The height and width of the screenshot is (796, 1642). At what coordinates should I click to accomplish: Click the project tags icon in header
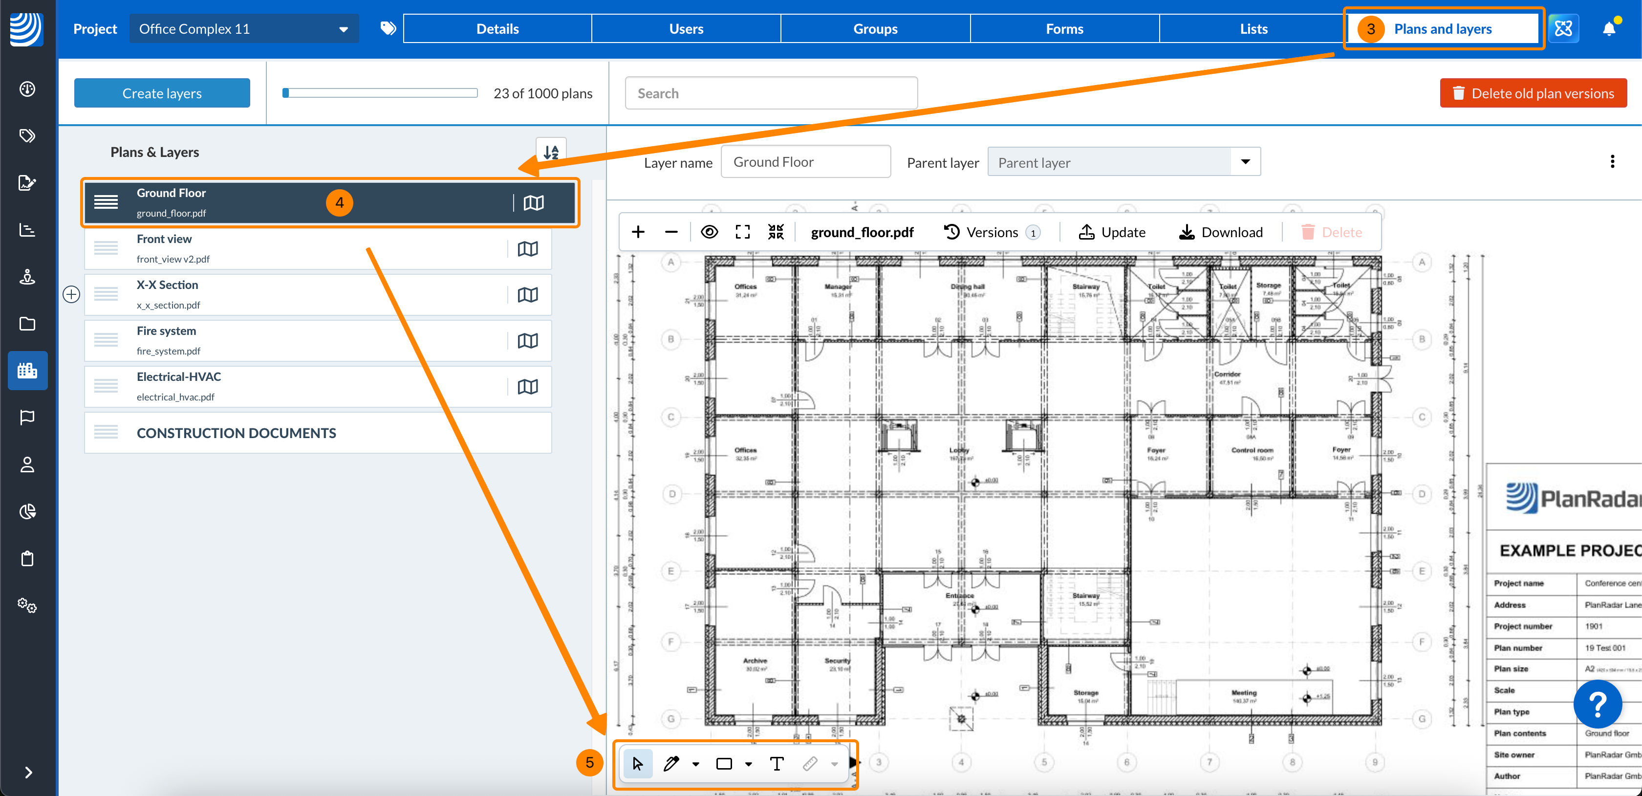(388, 29)
